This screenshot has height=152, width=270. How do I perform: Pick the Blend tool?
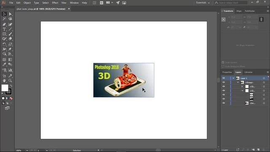(x=10, y=65)
